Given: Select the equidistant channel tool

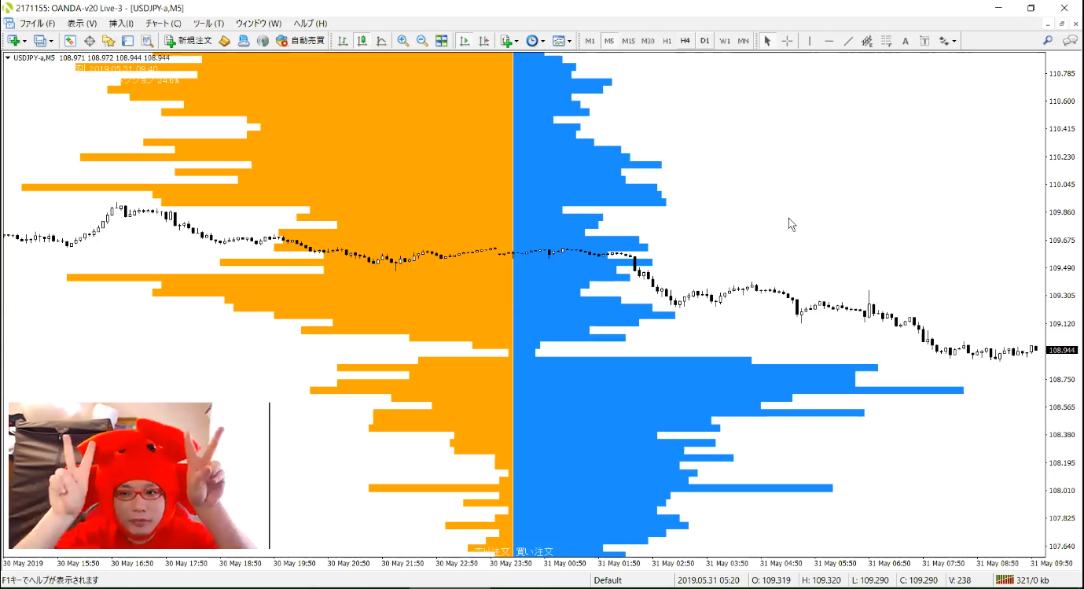Looking at the screenshot, I should tap(867, 41).
